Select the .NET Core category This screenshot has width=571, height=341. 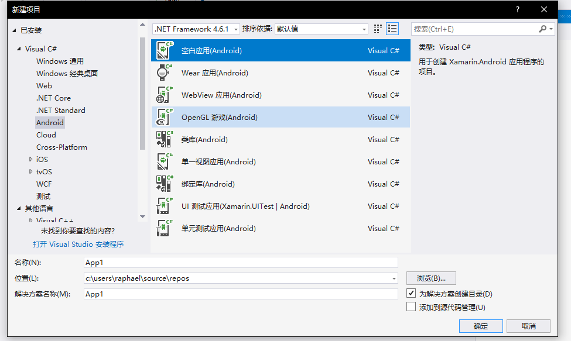[x=53, y=98]
